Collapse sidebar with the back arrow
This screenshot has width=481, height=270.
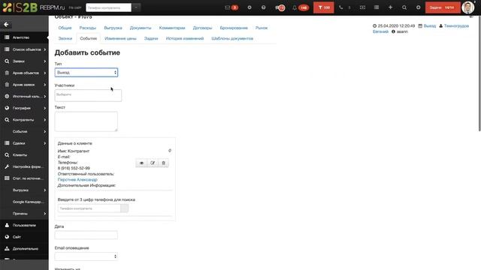coord(6,25)
